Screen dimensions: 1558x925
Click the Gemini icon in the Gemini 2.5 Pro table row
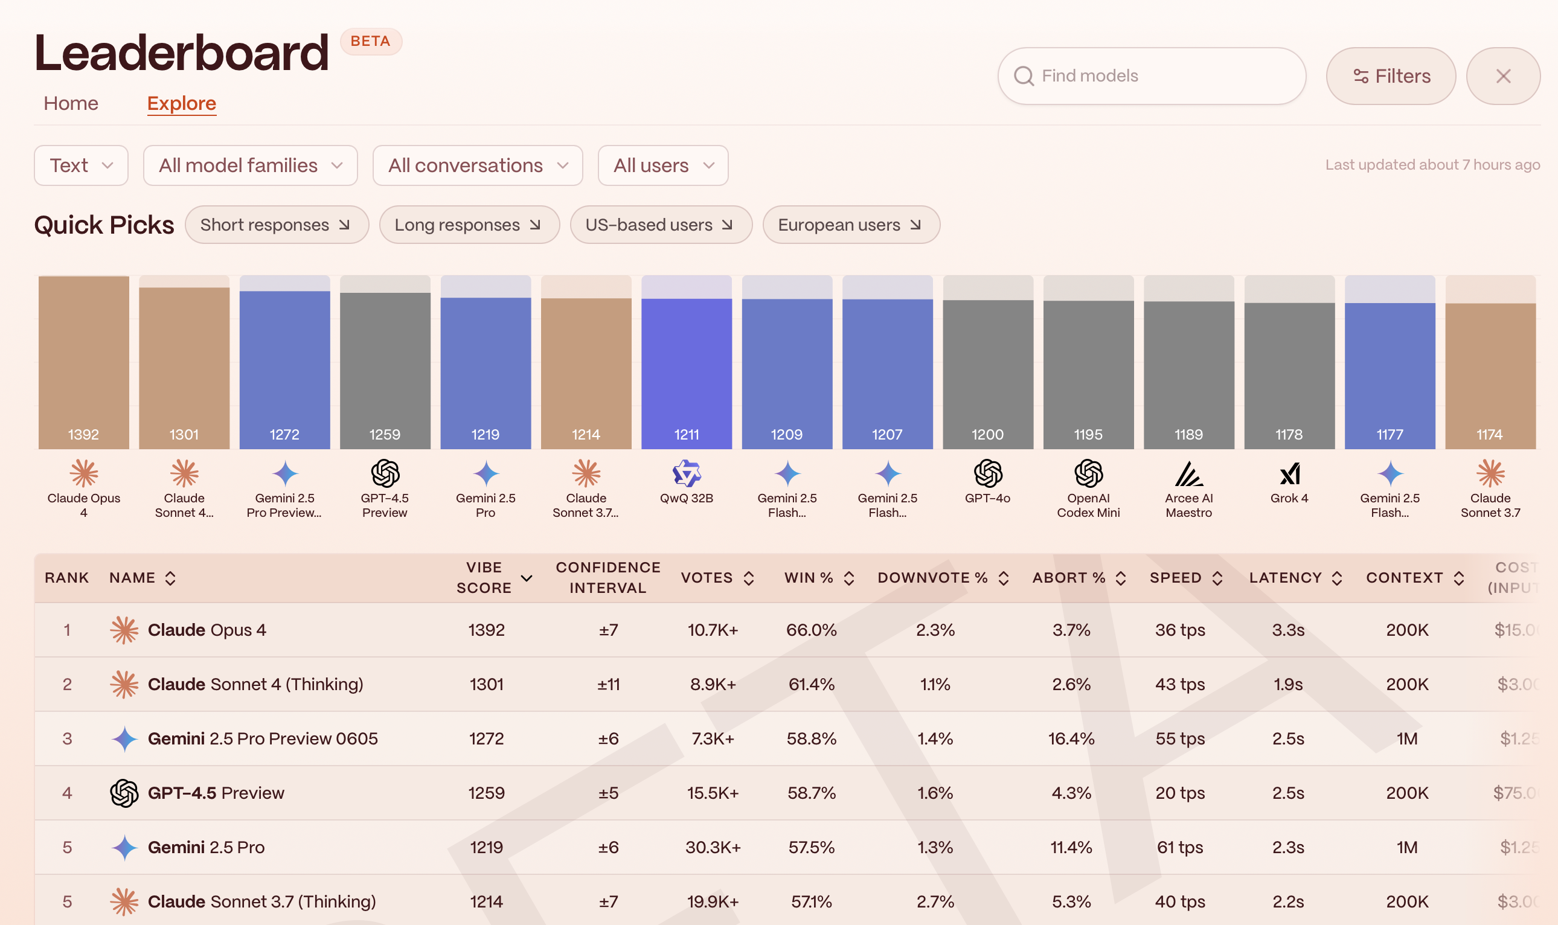(x=124, y=848)
